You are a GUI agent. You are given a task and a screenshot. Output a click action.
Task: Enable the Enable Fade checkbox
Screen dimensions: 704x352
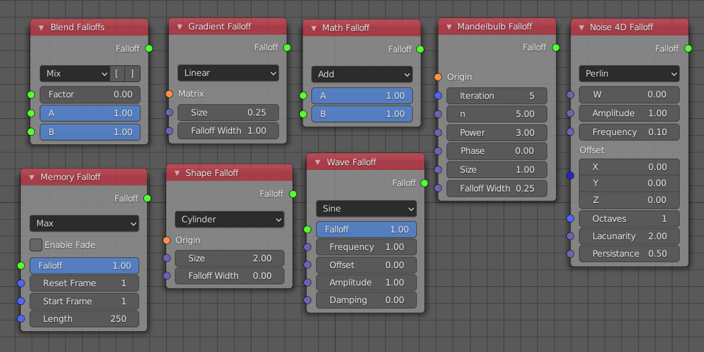[x=36, y=245]
